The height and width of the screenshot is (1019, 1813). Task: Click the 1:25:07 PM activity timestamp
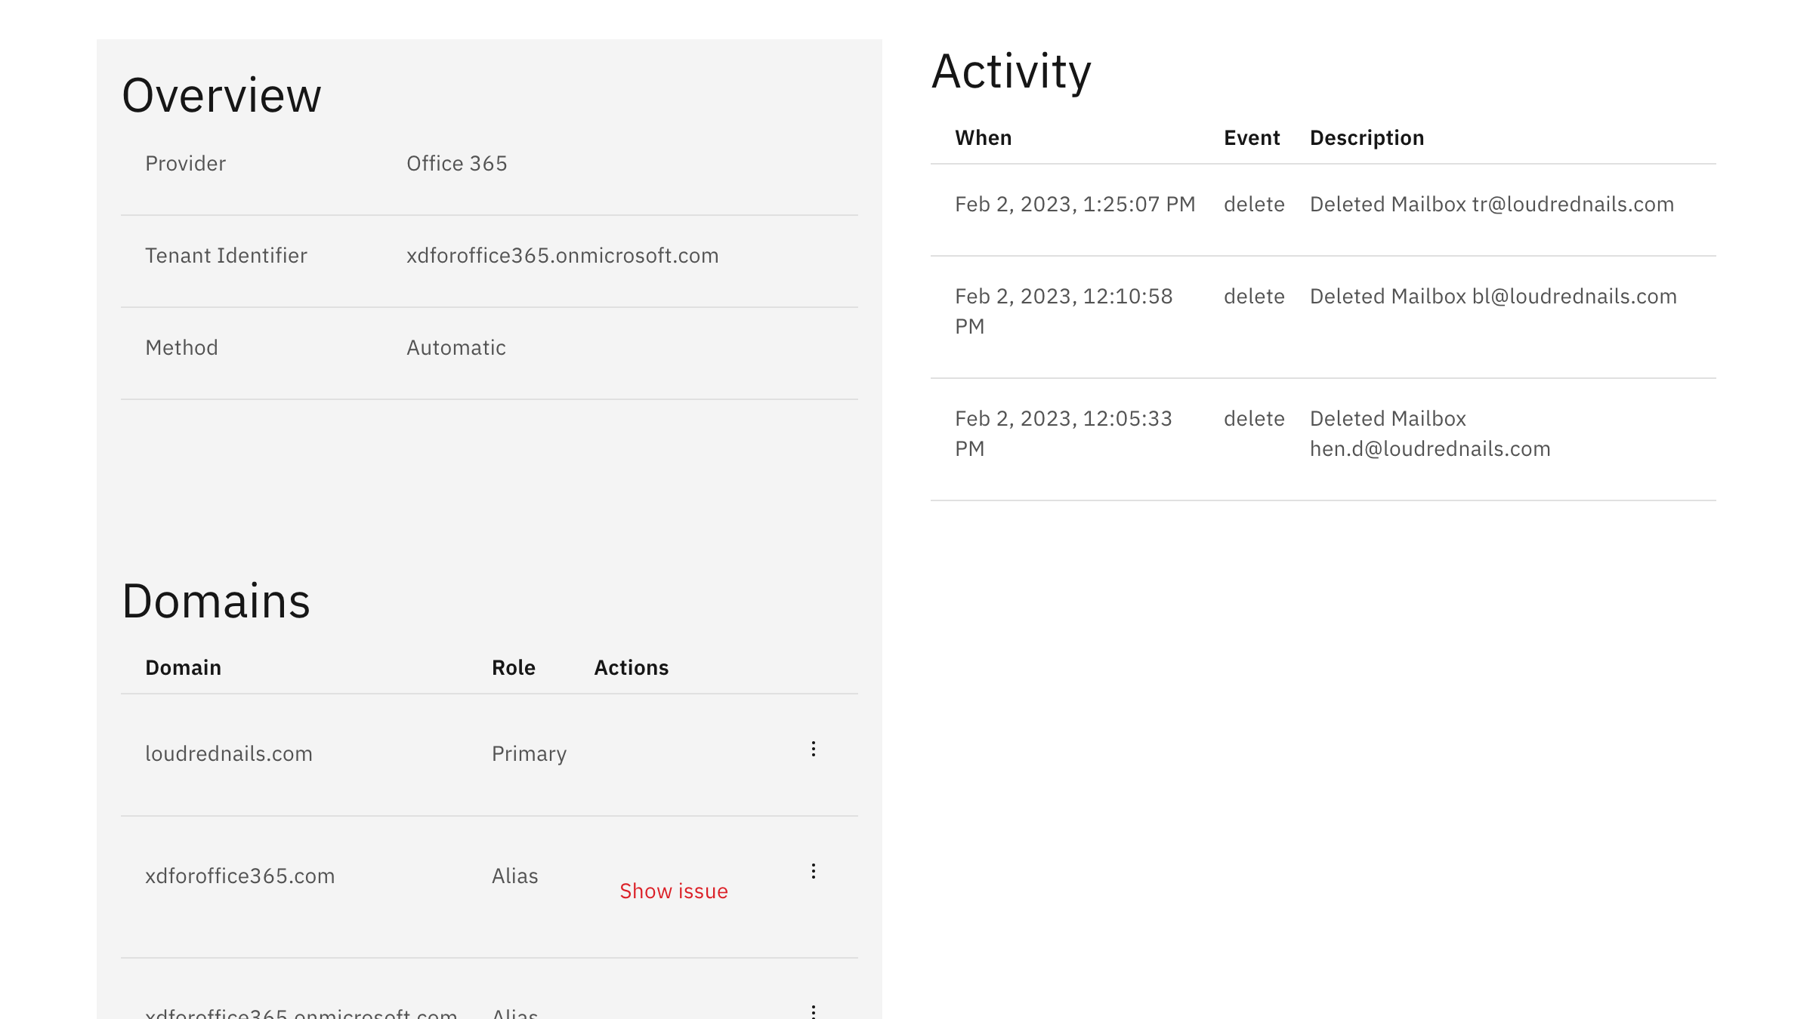pos(1075,204)
